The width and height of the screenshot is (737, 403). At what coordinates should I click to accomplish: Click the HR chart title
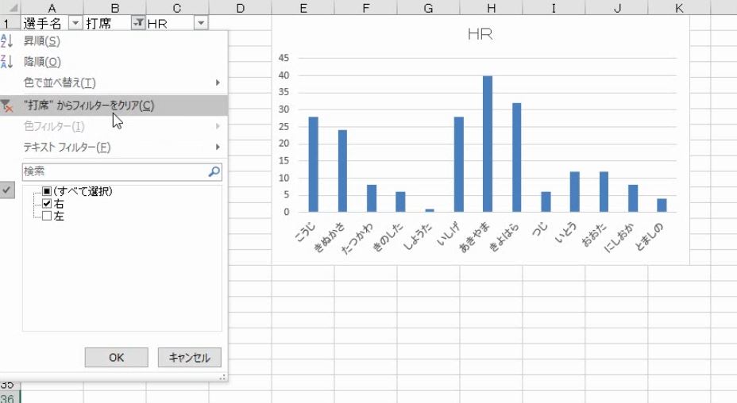[480, 34]
